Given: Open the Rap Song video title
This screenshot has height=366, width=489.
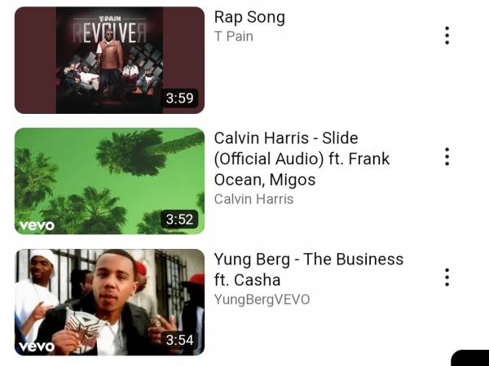Looking at the screenshot, I should click(x=249, y=17).
